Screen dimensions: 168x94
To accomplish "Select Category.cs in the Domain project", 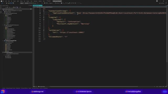I will tap(9, 17).
